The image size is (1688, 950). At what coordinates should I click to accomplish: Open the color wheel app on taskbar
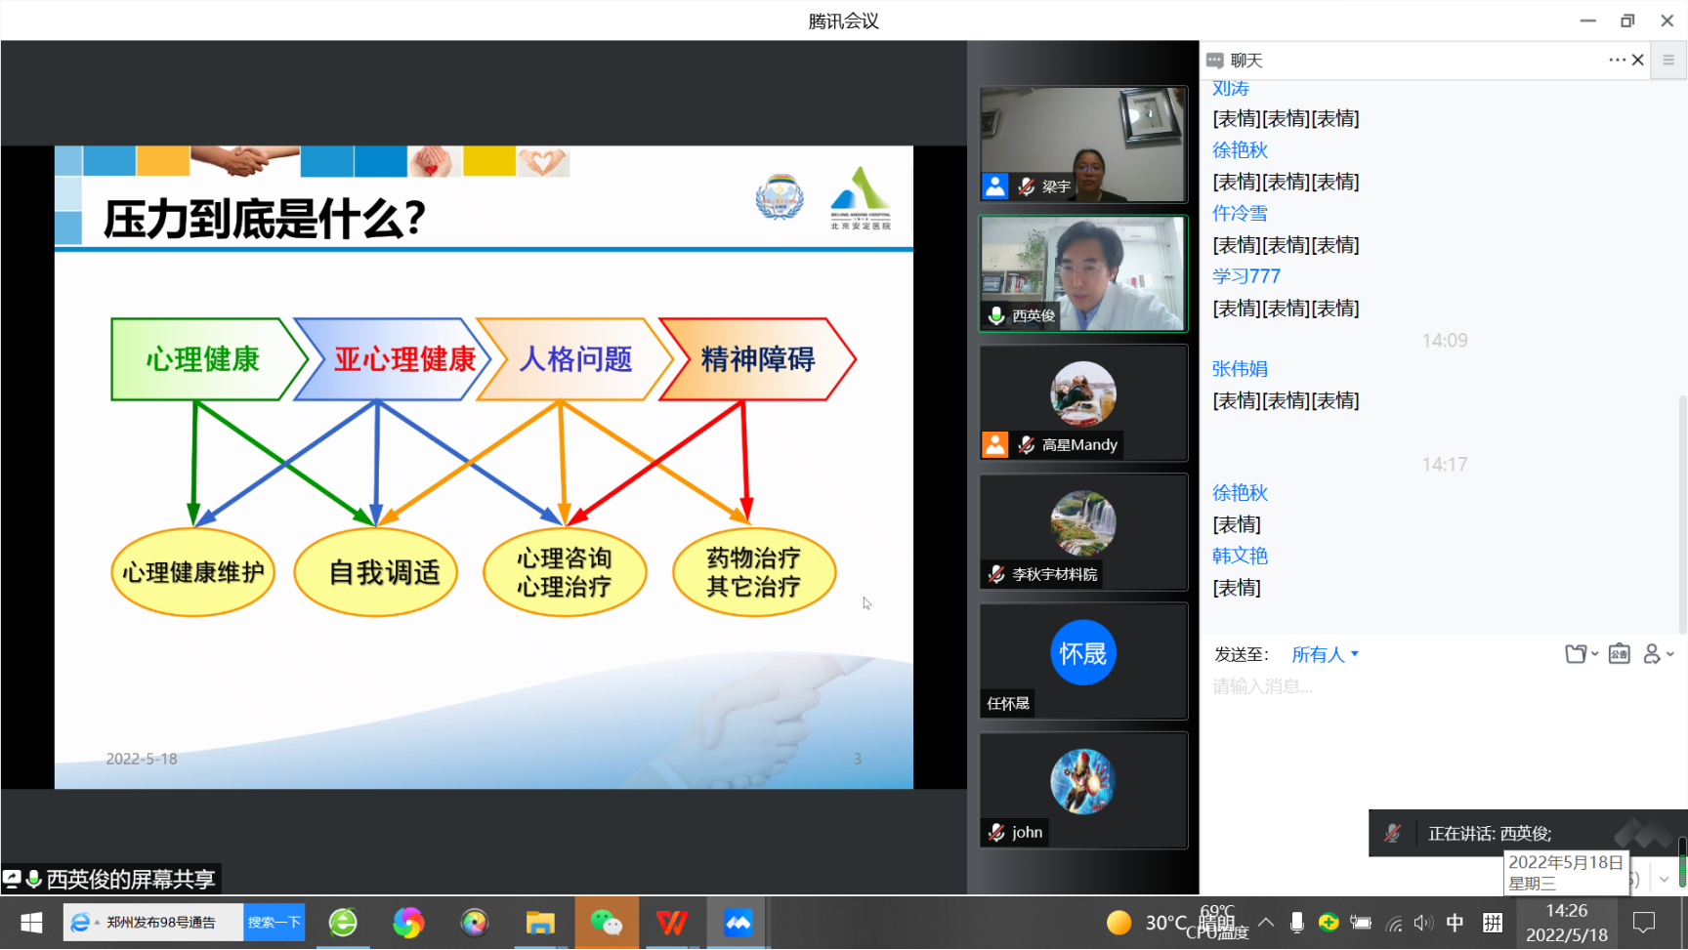(x=474, y=923)
